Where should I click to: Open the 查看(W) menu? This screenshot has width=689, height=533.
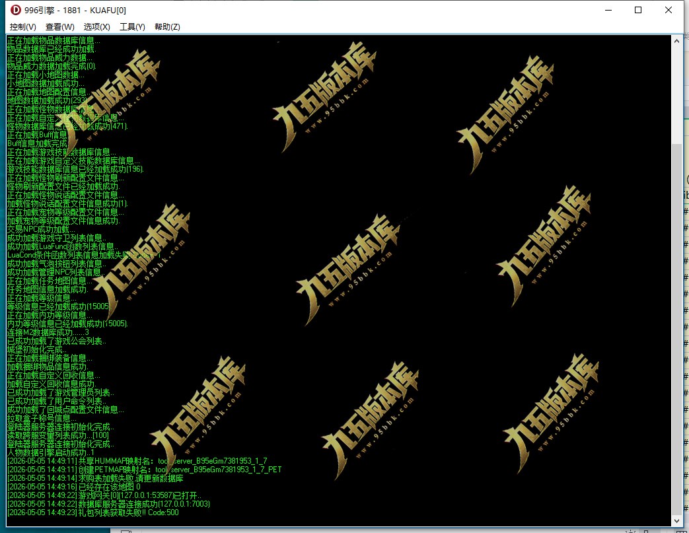(59, 27)
